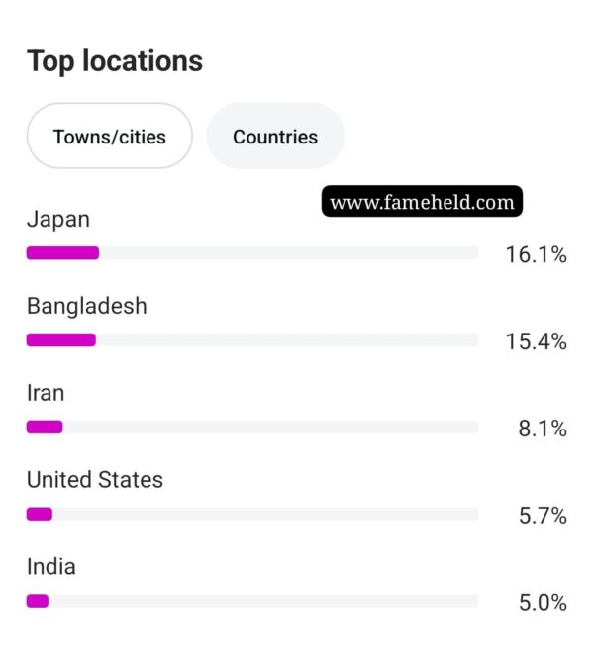Select the 5.0% value for India
594x669 pixels.
pyautogui.click(x=543, y=603)
